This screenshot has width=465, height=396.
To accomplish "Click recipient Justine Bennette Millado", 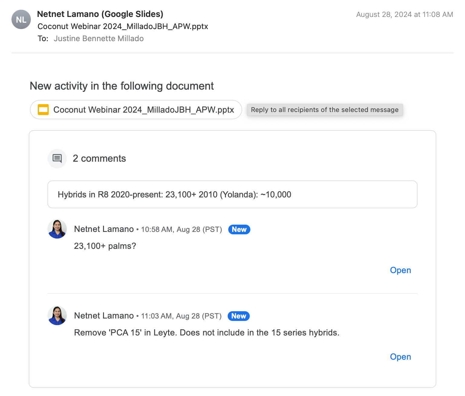I will [99, 38].
